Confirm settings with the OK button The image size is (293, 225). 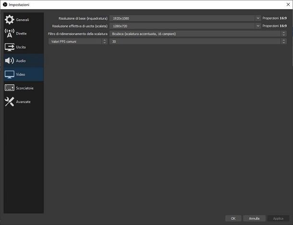[x=233, y=218]
